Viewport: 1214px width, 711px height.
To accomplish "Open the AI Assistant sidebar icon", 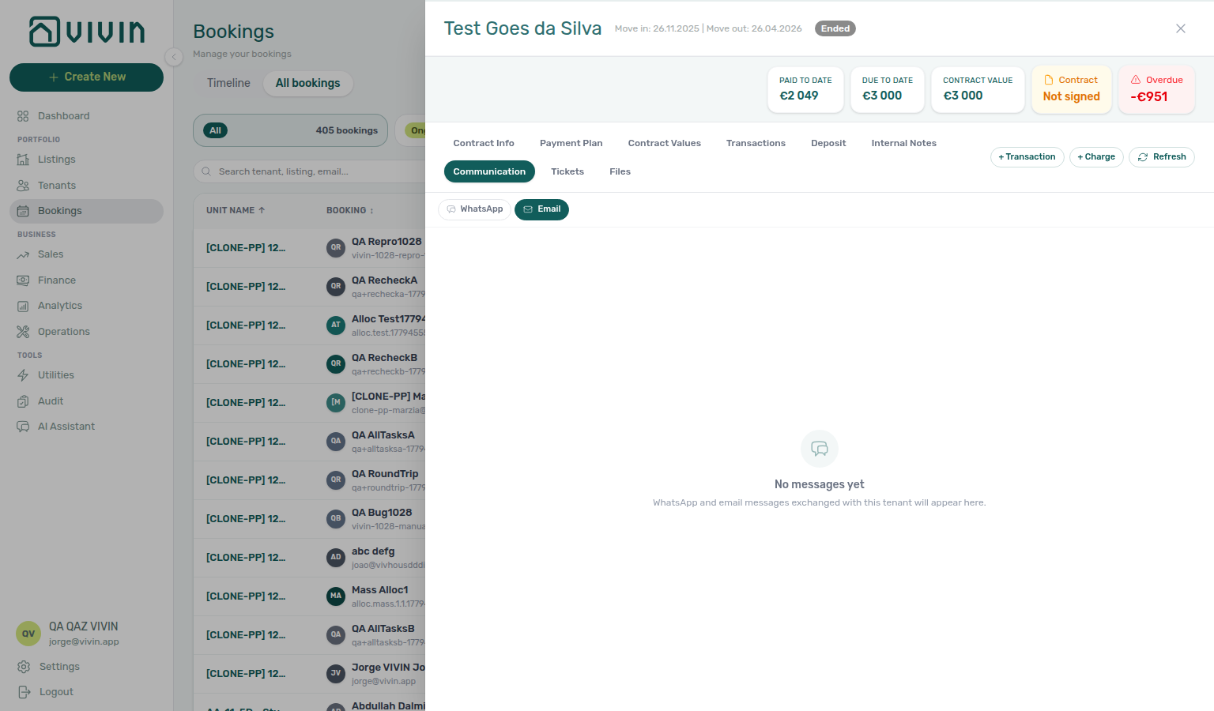I will pyautogui.click(x=23, y=427).
